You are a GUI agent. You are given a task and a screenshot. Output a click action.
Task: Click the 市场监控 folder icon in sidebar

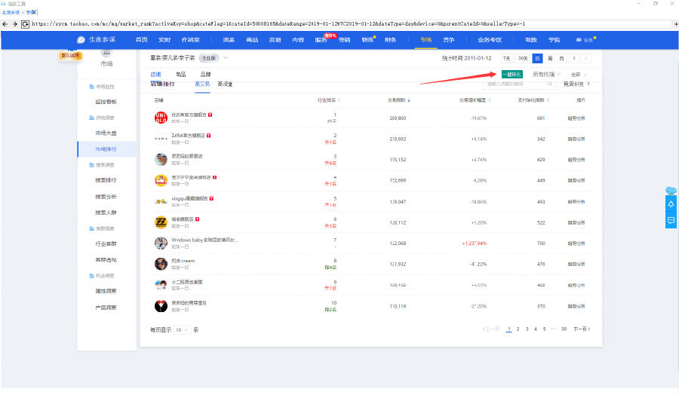coord(91,87)
